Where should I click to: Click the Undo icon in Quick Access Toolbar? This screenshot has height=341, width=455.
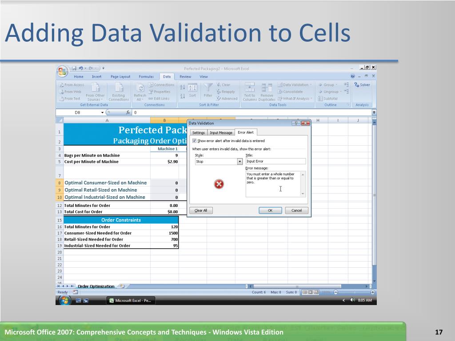click(81, 68)
